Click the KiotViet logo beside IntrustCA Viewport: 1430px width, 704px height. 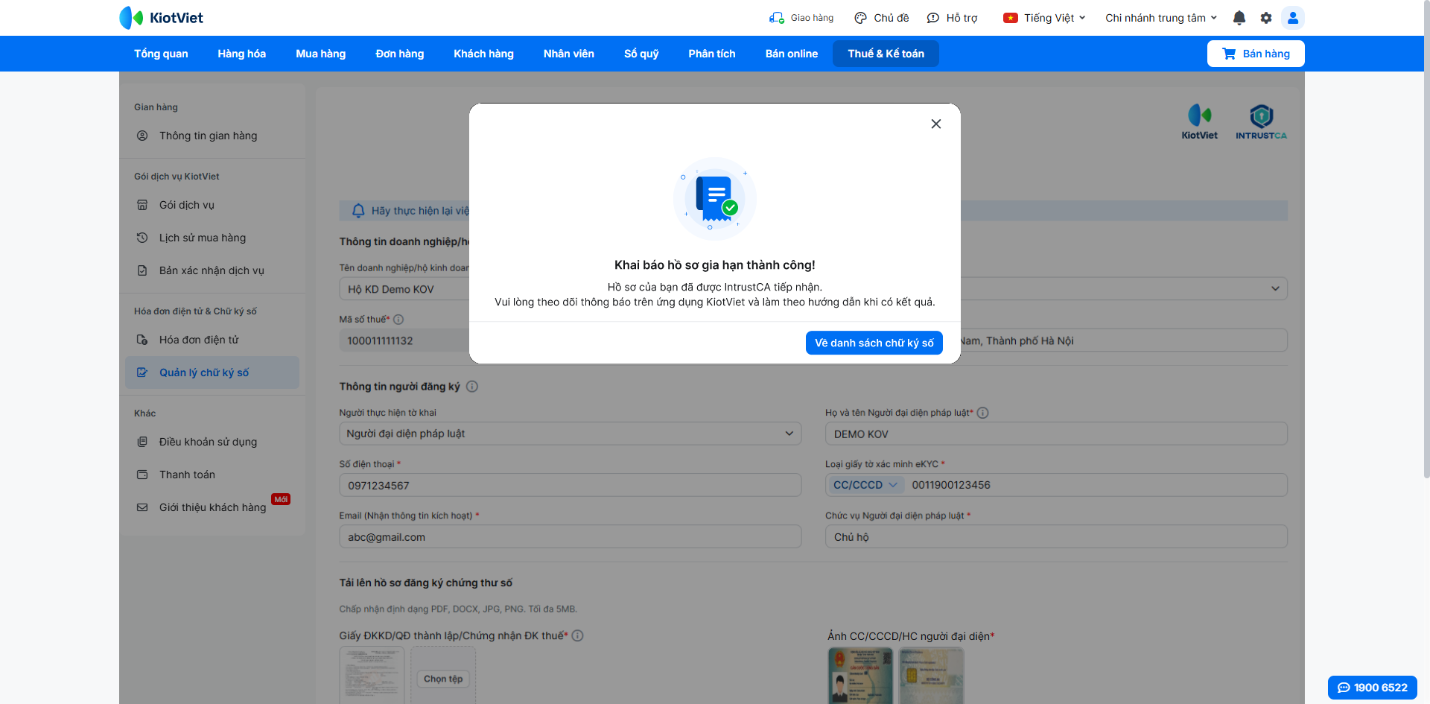(x=1199, y=121)
